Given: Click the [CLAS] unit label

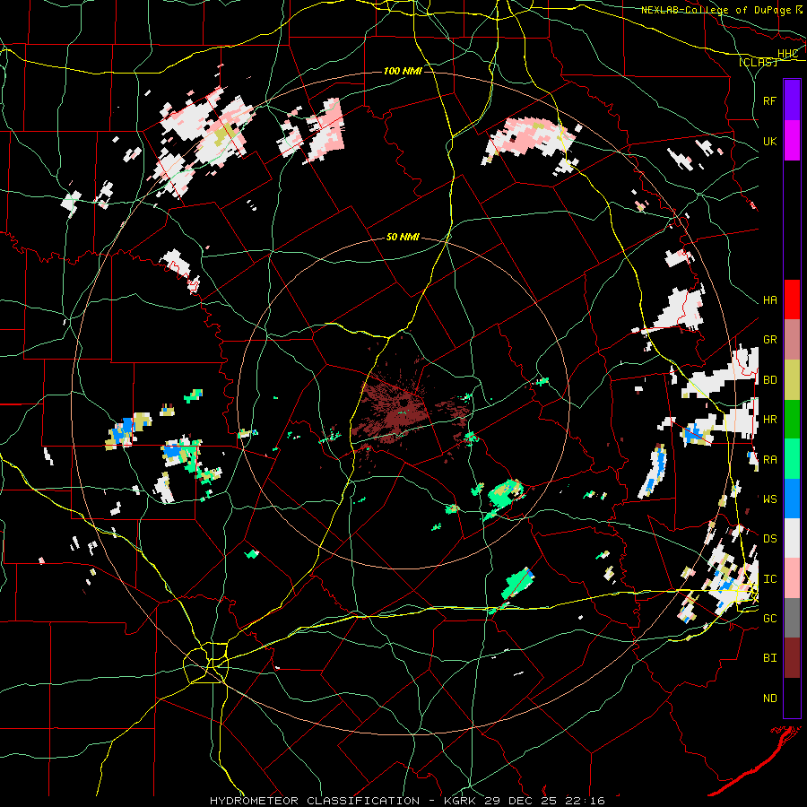Looking at the screenshot, I should click(758, 63).
